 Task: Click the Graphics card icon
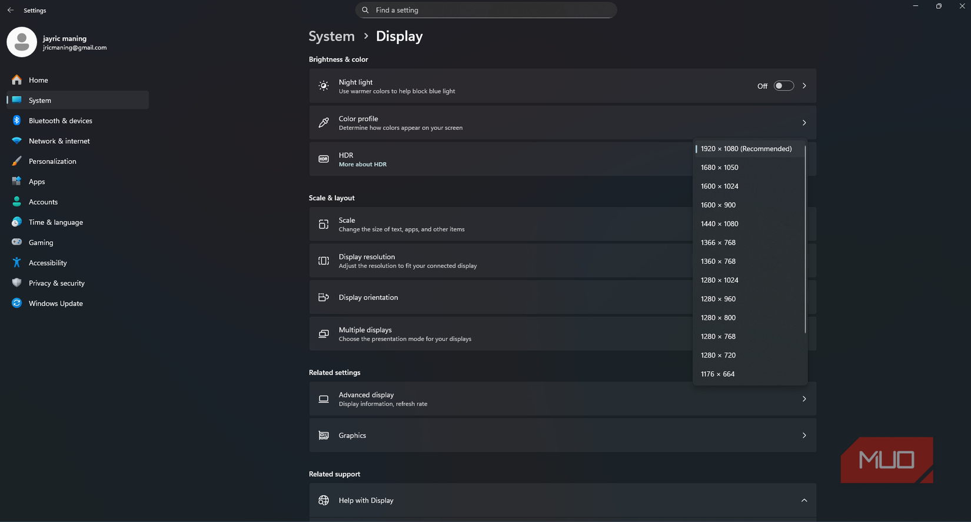324,435
